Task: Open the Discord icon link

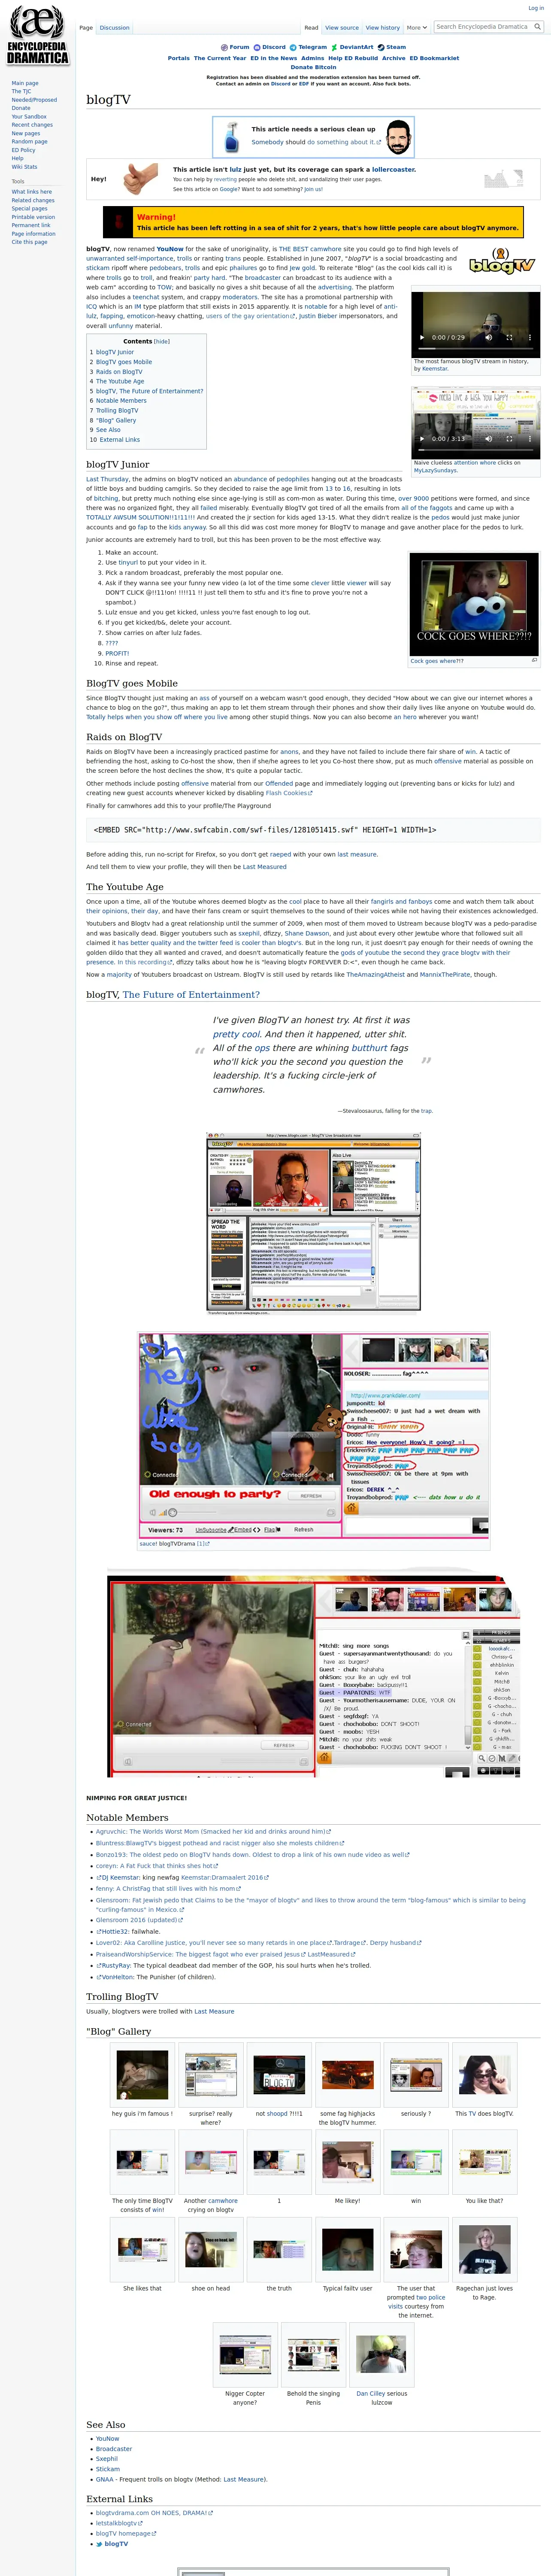Action: 257,47
